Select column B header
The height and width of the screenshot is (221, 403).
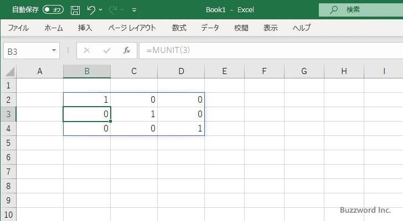click(87, 71)
